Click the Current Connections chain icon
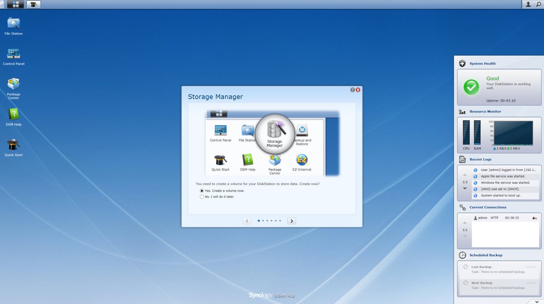The image size is (544, 304). [462, 207]
